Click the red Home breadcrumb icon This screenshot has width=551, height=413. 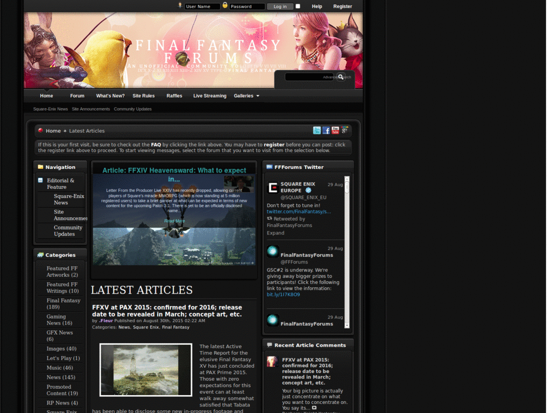(41, 131)
